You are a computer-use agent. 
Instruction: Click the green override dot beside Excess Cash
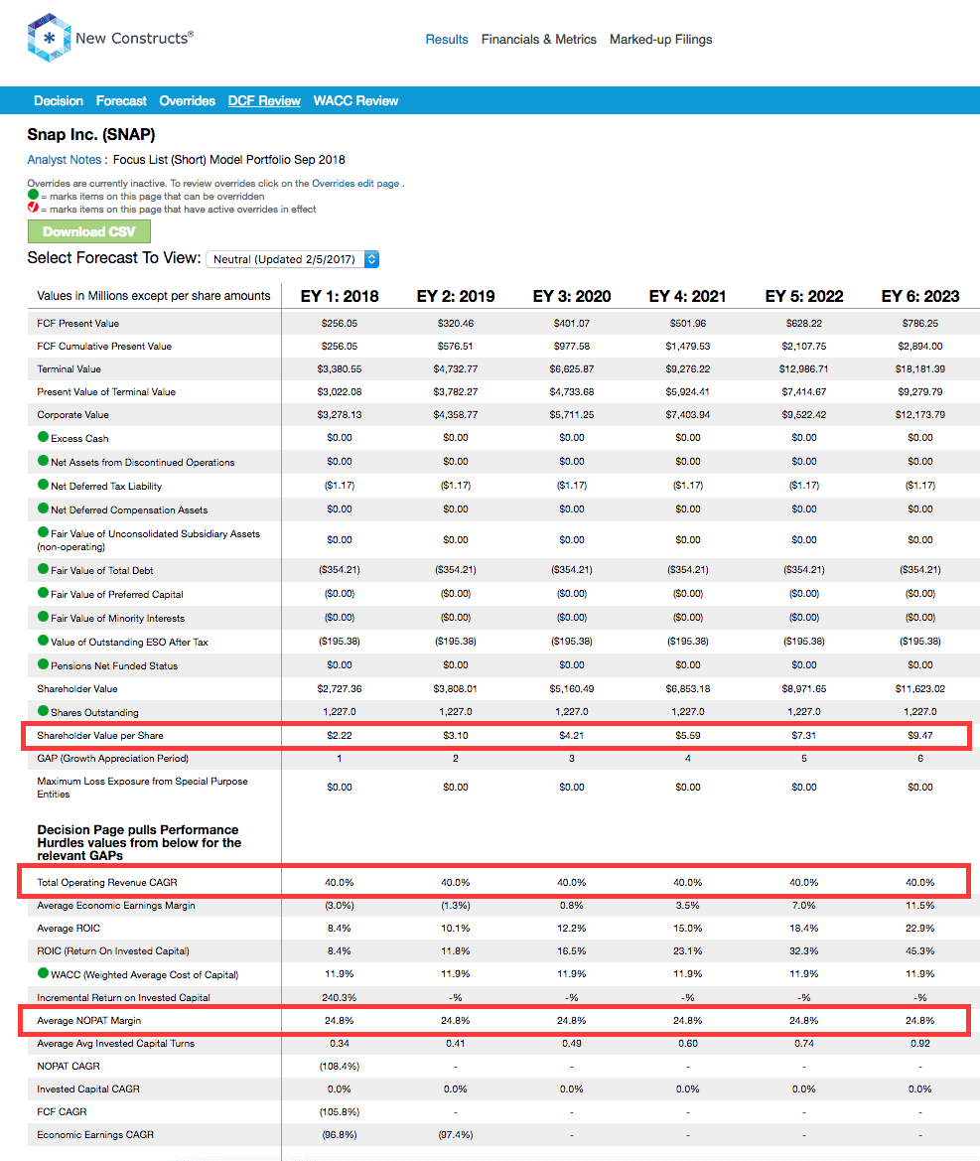pos(43,437)
